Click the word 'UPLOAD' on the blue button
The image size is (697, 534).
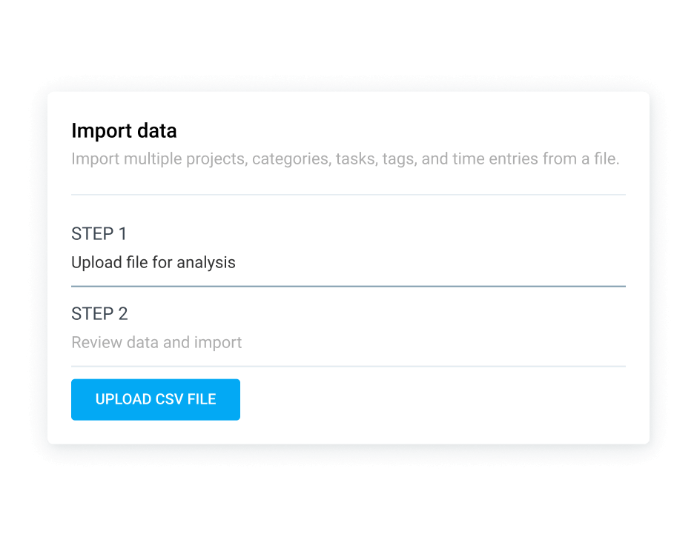pos(123,399)
